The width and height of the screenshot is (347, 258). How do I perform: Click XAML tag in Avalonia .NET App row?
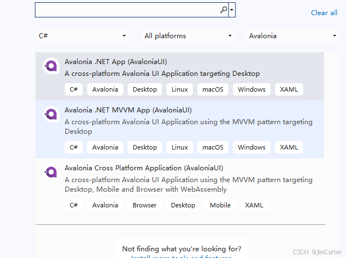(289, 89)
